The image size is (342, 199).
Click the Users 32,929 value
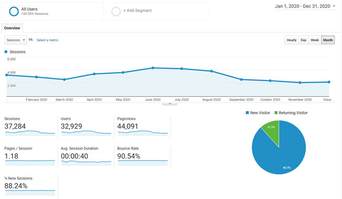pyautogui.click(x=71, y=126)
